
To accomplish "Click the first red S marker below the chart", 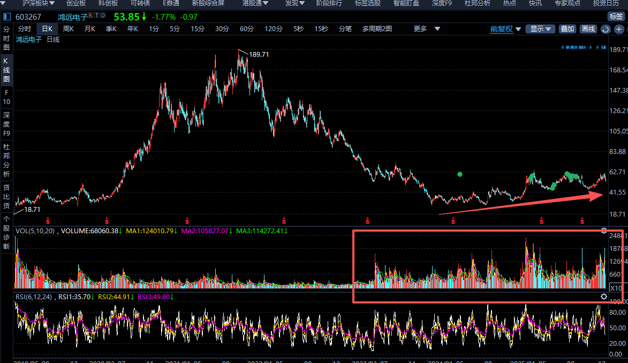I will point(48,221).
